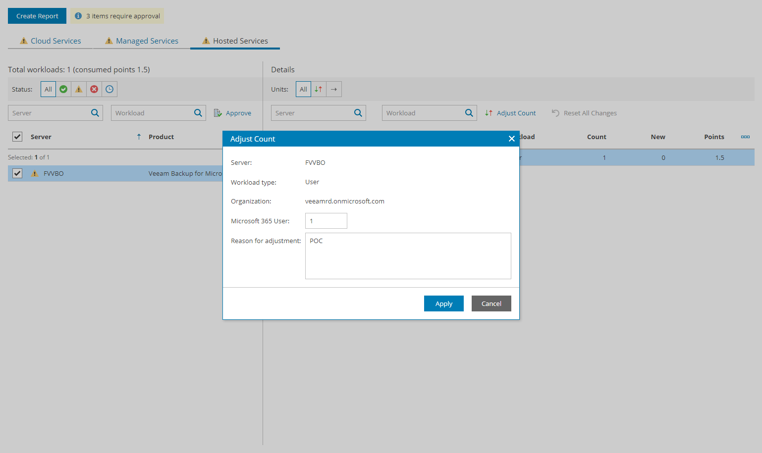The height and width of the screenshot is (453, 762).
Task: Uncheck the select-all checkbox in Server header
Action: (x=17, y=137)
